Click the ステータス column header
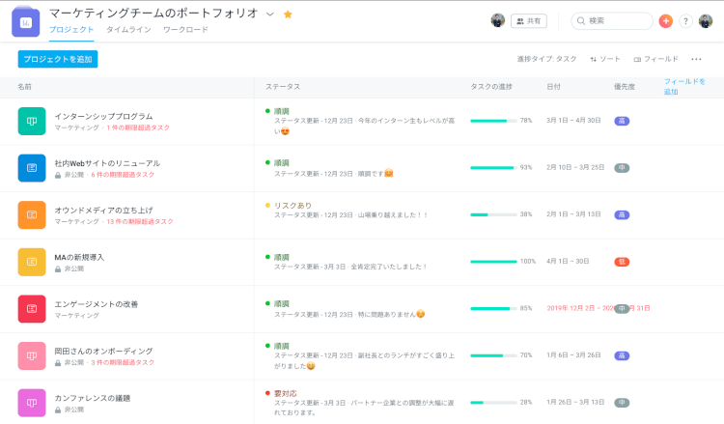The height and width of the screenshot is (424, 724). tap(283, 87)
